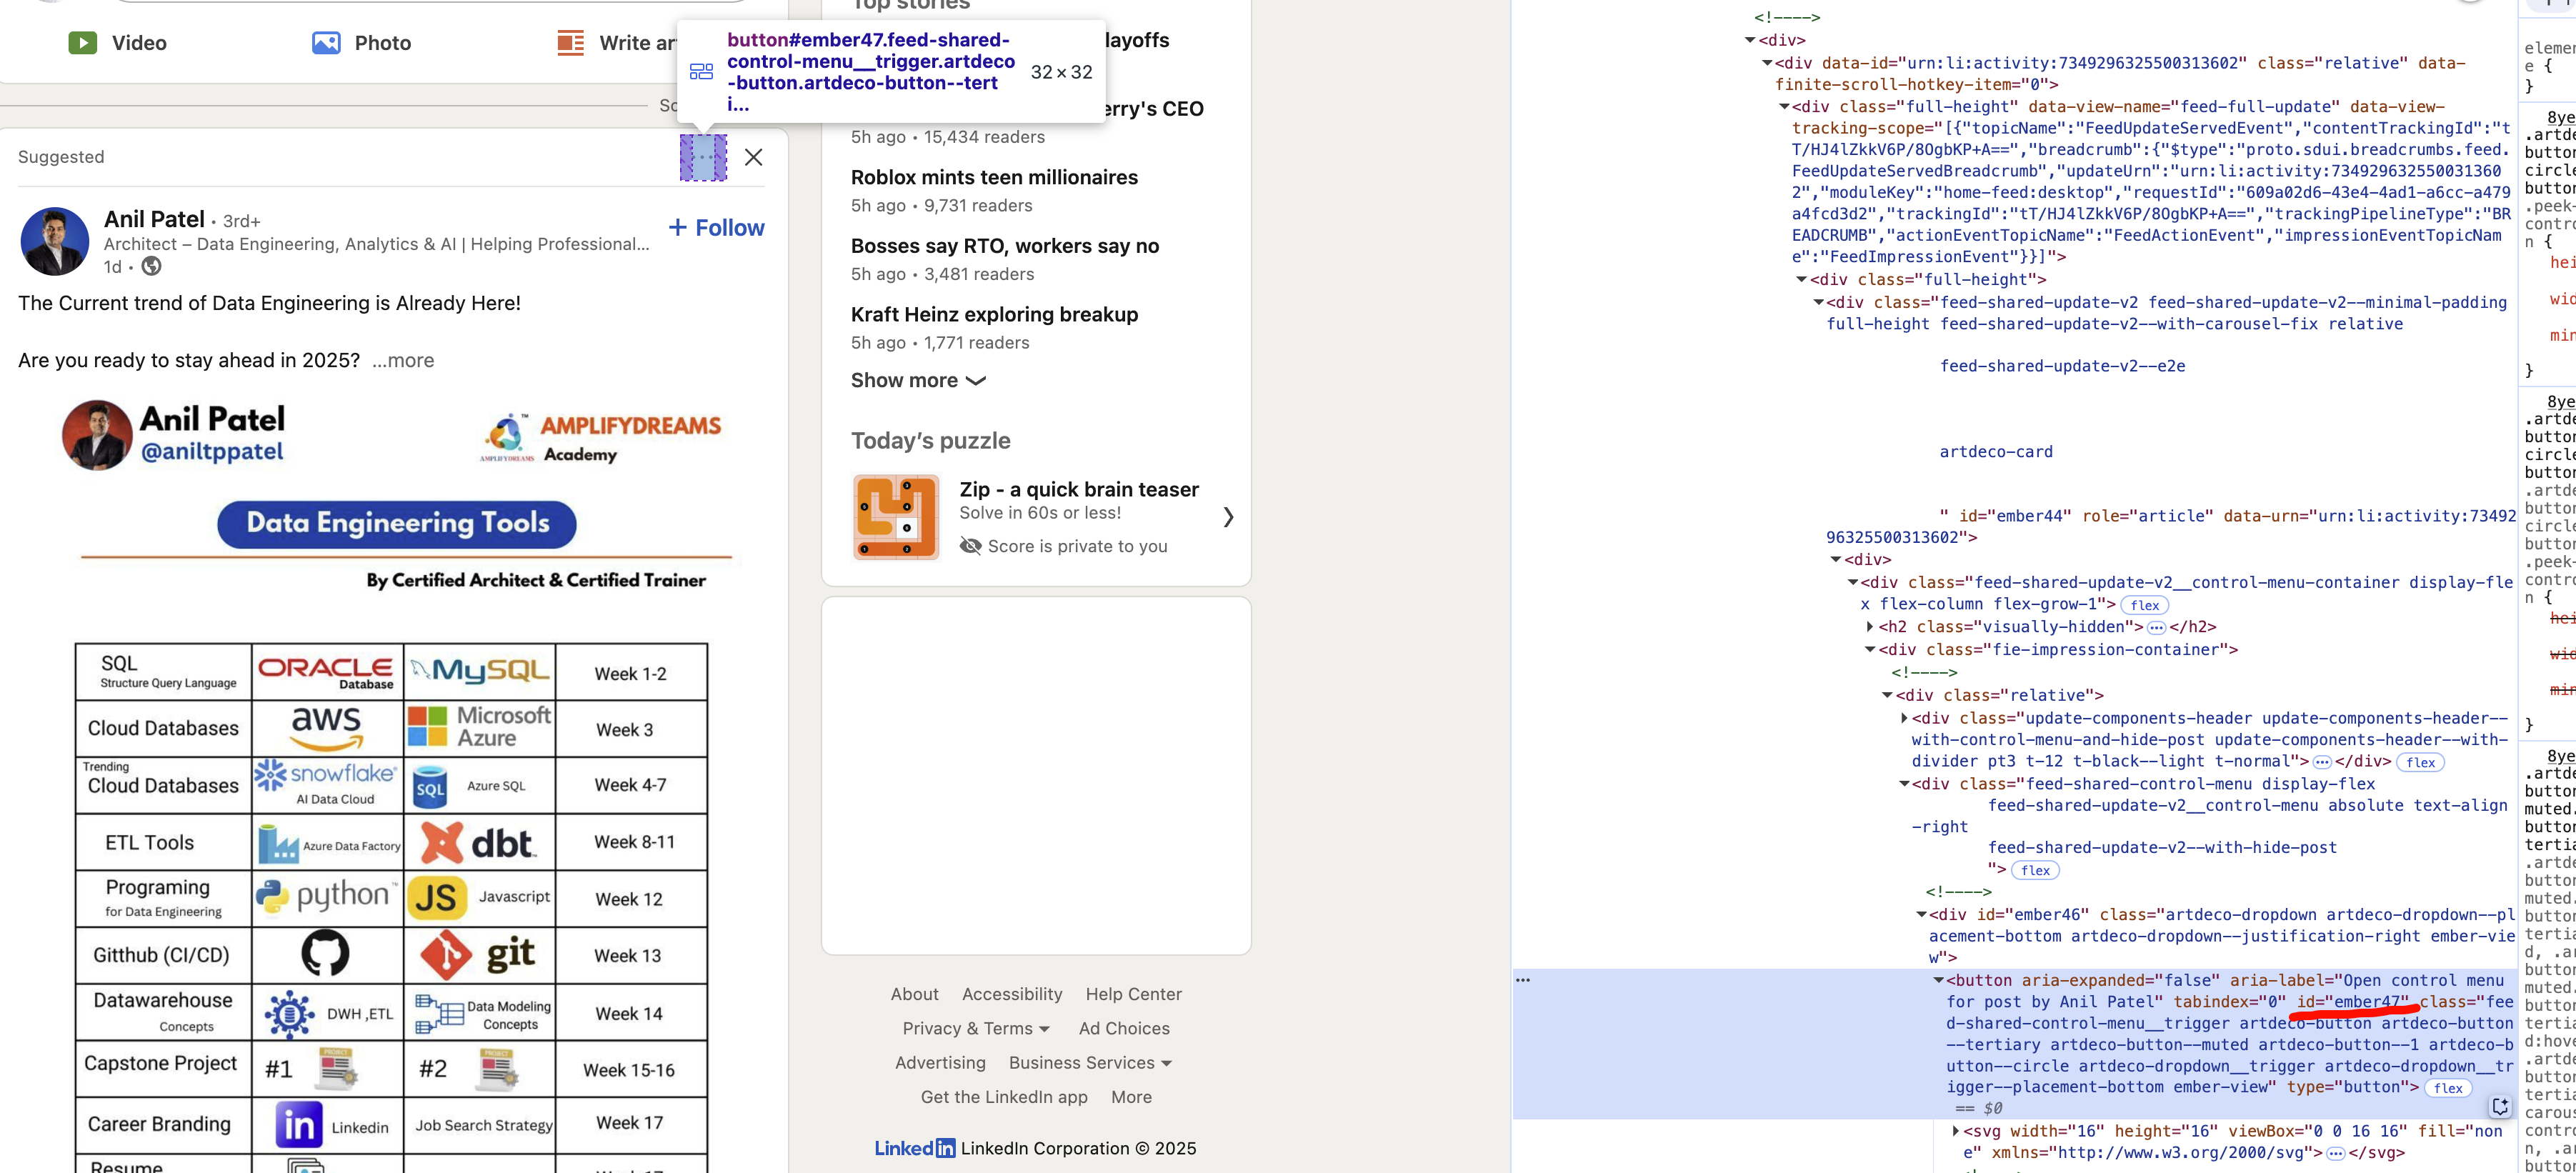Image resolution: width=2576 pixels, height=1173 pixels.
Task: Expand the update-components-header div node
Action: [1904, 718]
